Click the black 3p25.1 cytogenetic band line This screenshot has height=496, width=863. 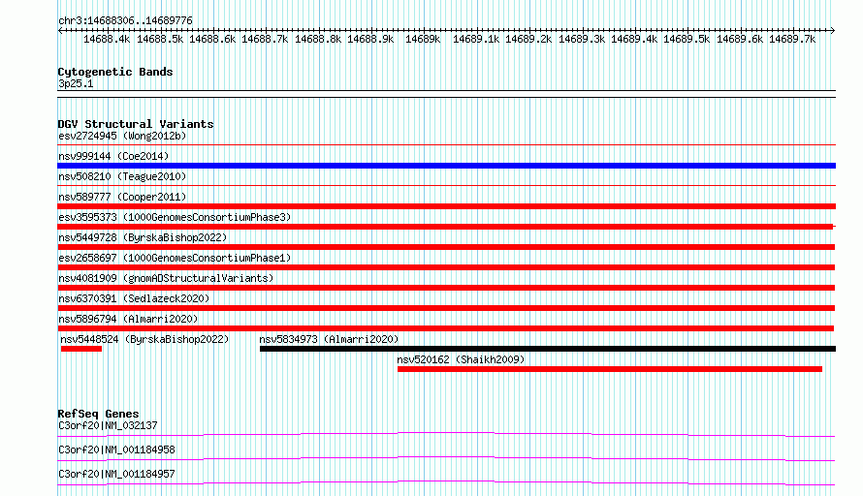tap(446, 94)
